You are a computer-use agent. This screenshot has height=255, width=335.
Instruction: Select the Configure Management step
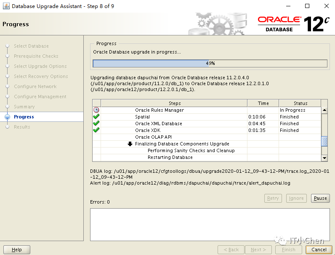pos(40,97)
